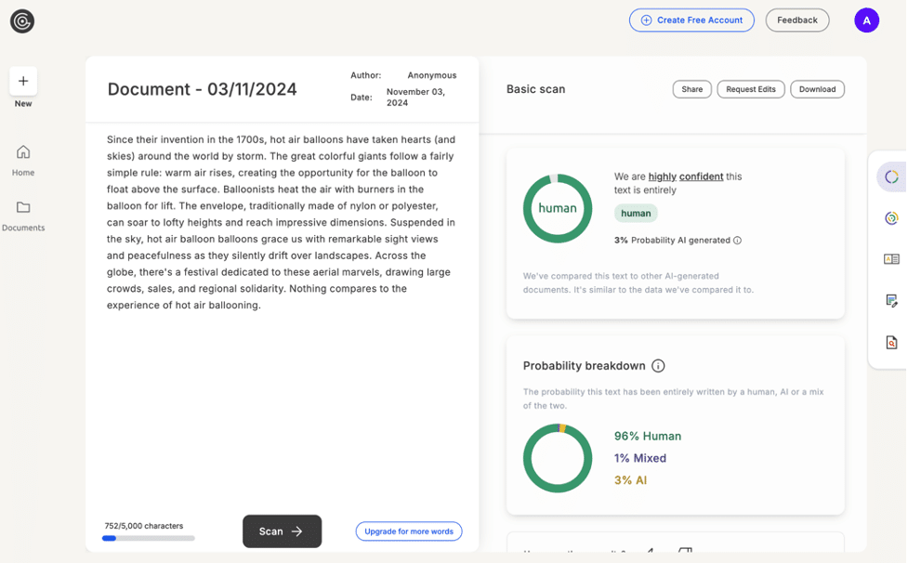Navigate to Home from the left sidebar
This screenshot has width=908, height=563.
pyautogui.click(x=22, y=158)
